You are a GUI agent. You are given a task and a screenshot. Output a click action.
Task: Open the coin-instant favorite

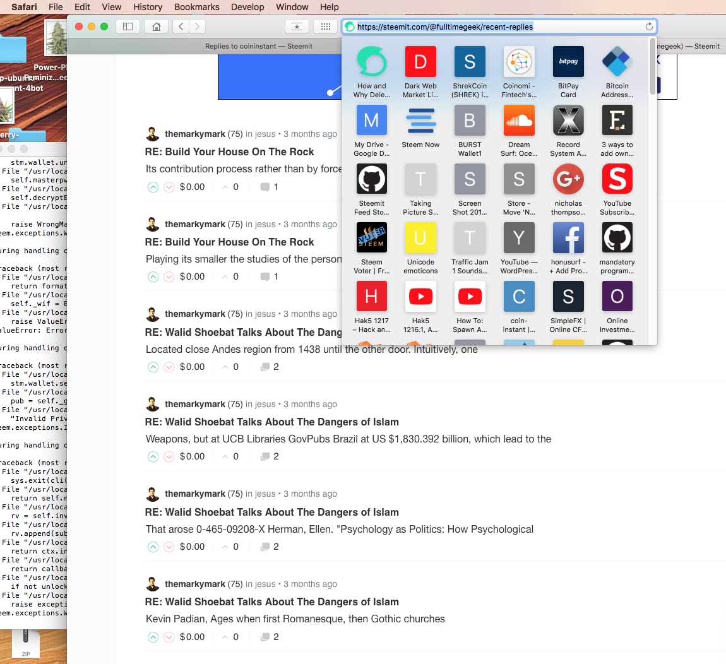click(x=519, y=307)
